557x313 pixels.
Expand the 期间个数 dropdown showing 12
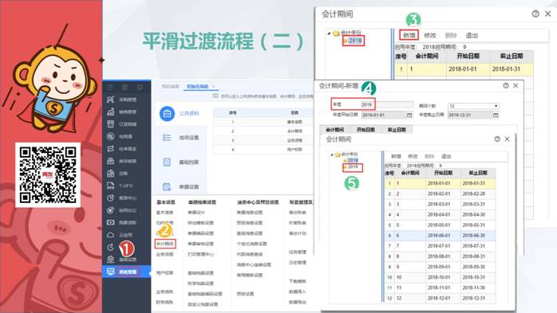[473, 106]
